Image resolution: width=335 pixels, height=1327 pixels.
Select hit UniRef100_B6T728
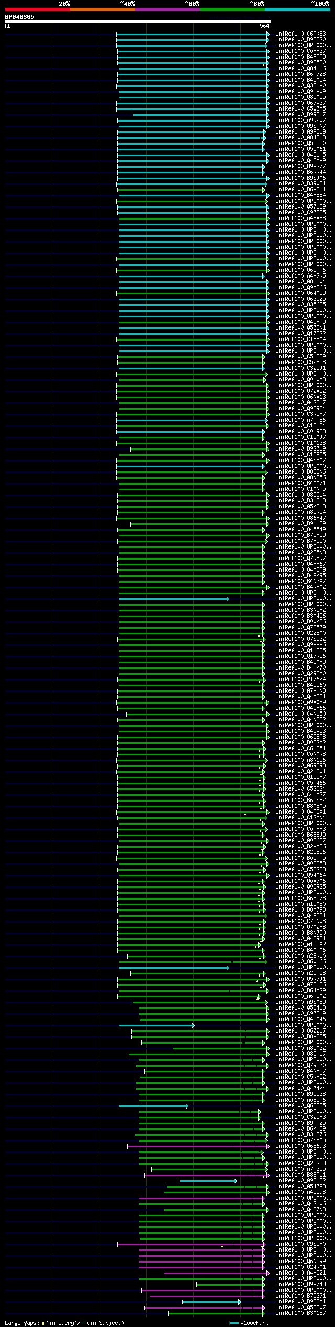[300, 74]
